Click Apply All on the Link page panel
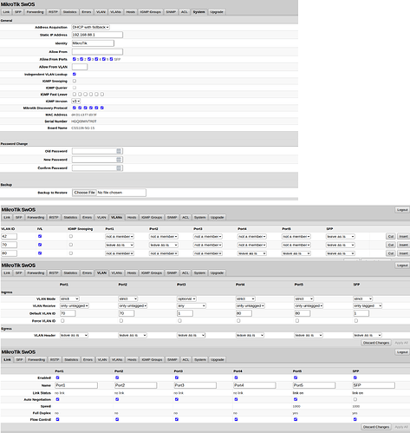This screenshot has height=433, width=410. pyautogui.click(x=401, y=427)
